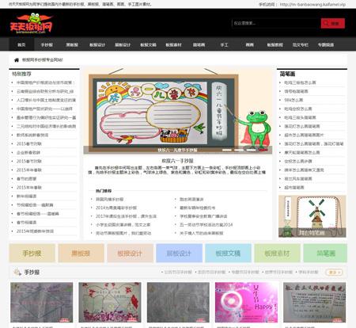Viewport: 356px width, 328px height.
Task: Open 新年祝福语 in the recommended list
Action: (27, 196)
